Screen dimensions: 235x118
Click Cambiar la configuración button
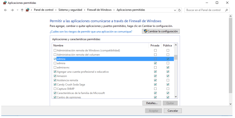pyautogui.click(x=161, y=31)
